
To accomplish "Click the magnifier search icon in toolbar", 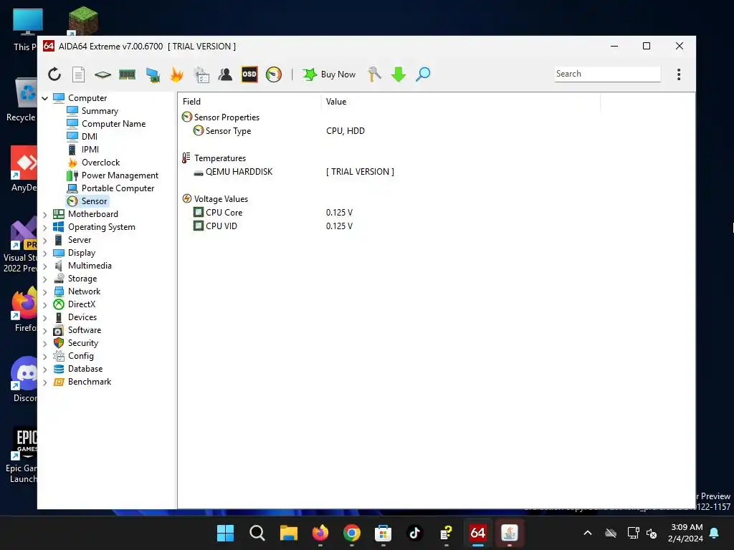I will click(423, 74).
